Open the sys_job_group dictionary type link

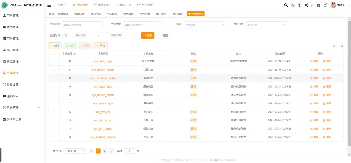(103, 120)
